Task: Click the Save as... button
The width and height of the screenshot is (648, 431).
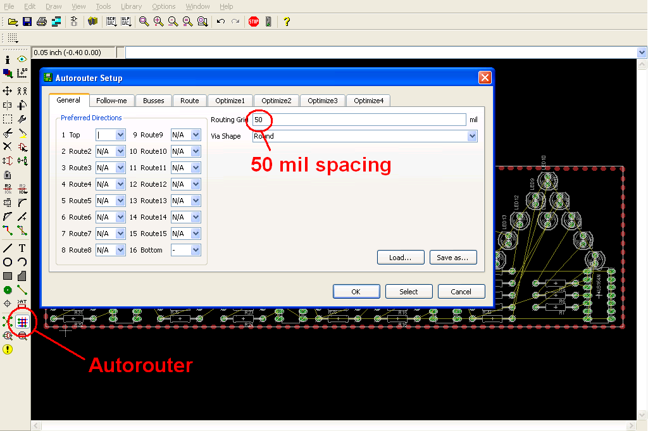Action: 453,258
